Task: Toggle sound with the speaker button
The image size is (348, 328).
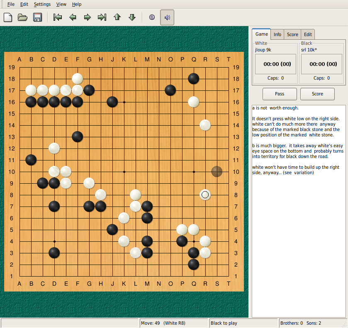Action: 167,17
